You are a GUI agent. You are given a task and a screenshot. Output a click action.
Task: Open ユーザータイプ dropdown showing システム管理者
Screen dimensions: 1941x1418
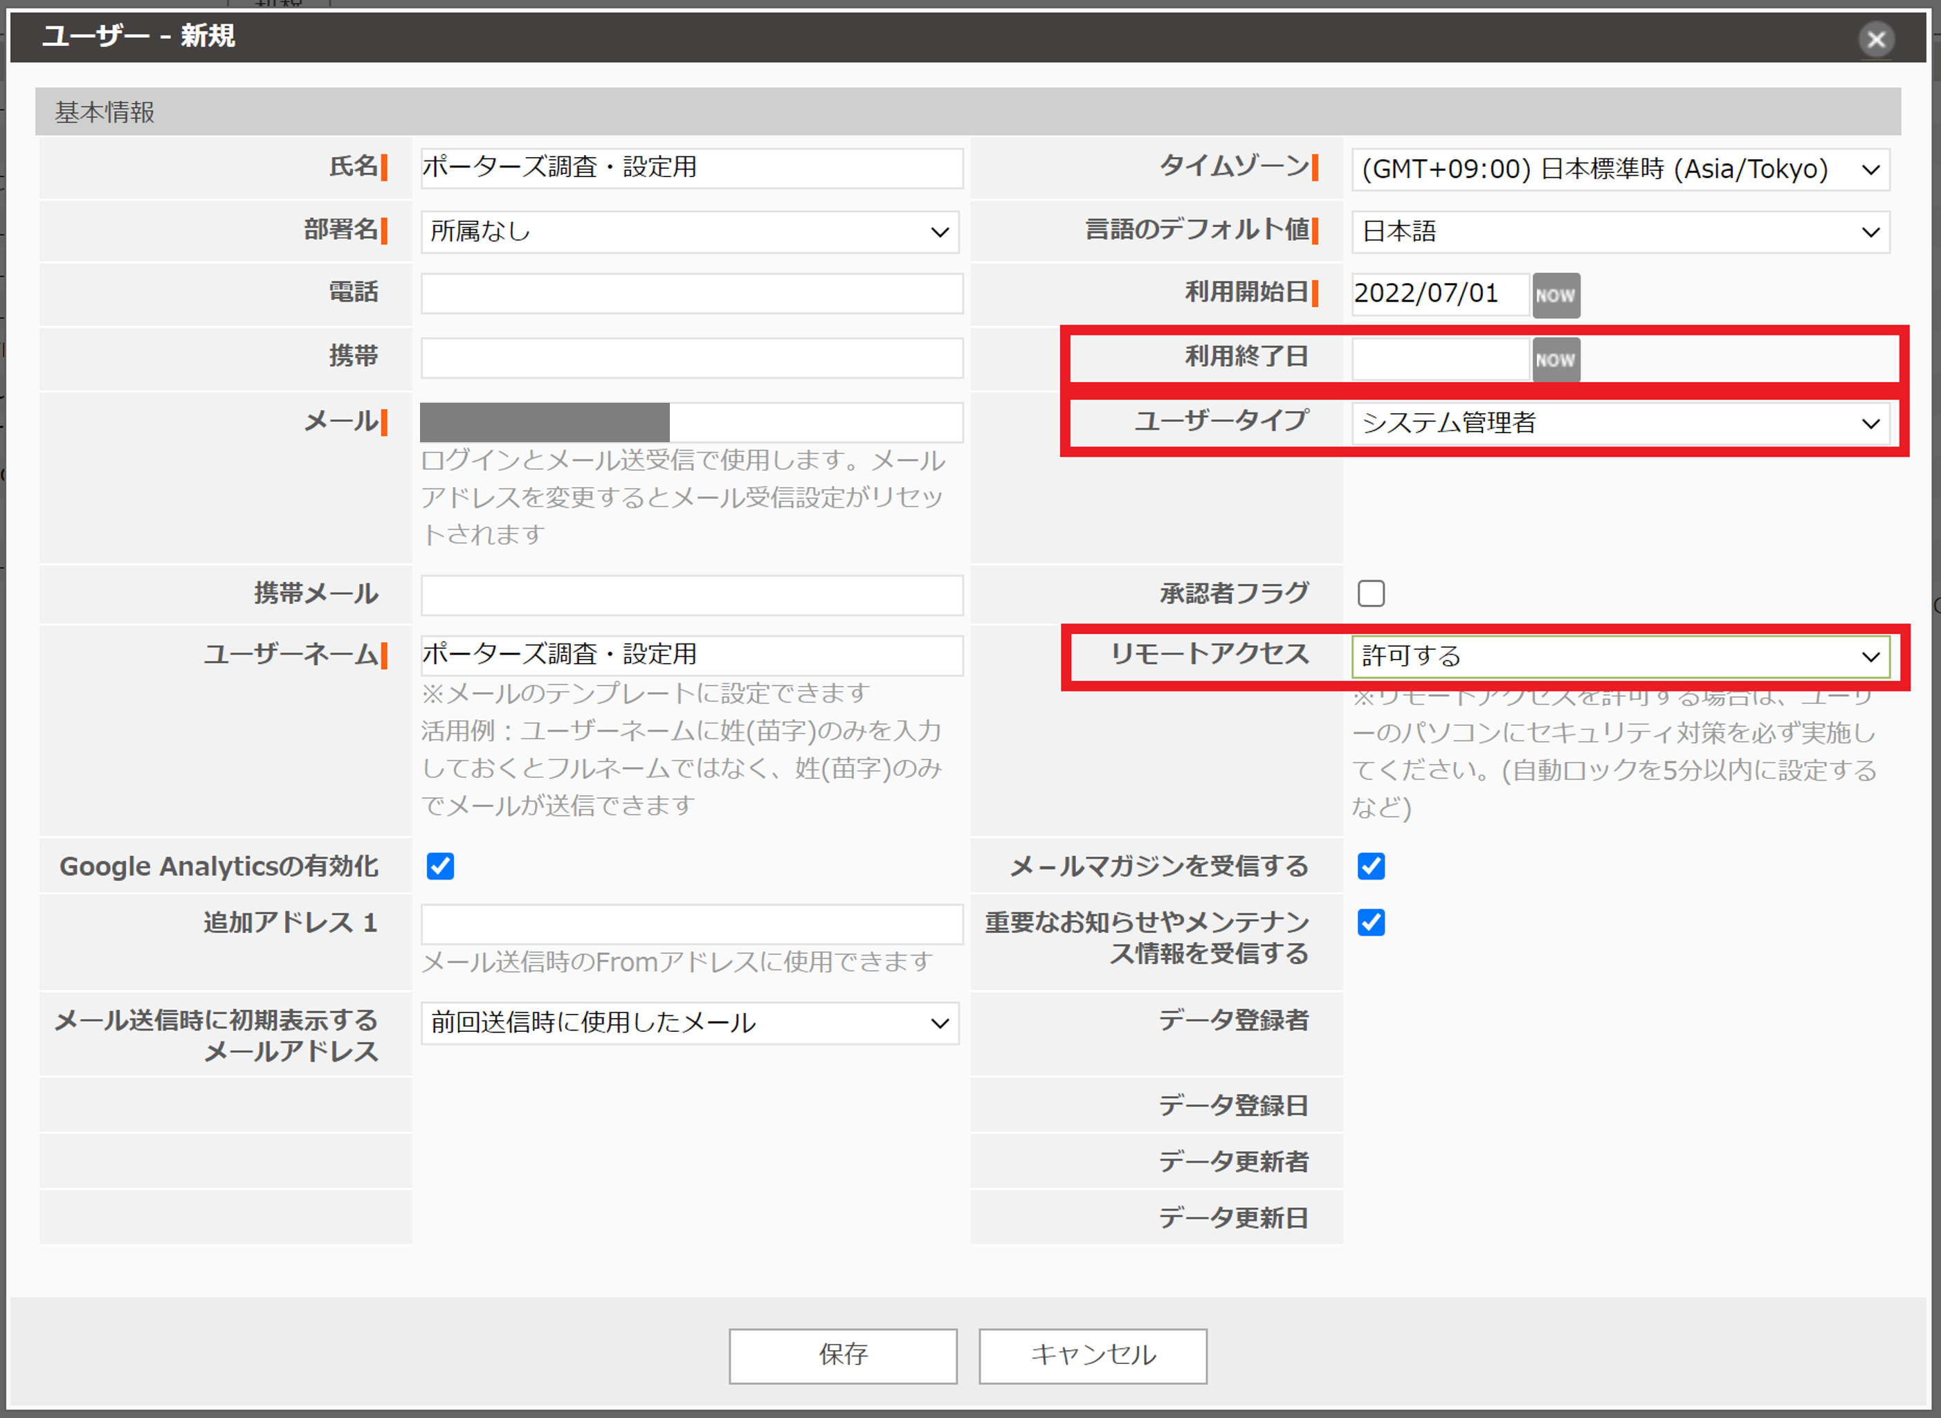[1620, 423]
